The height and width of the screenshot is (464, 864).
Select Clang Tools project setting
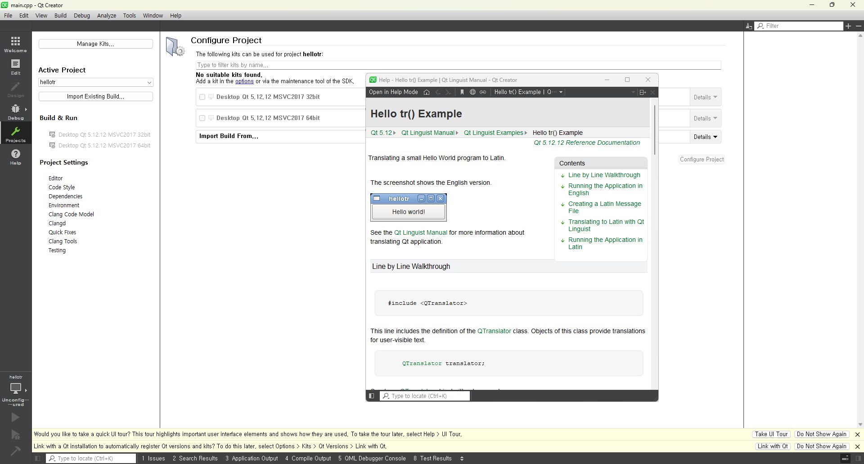[x=63, y=241]
